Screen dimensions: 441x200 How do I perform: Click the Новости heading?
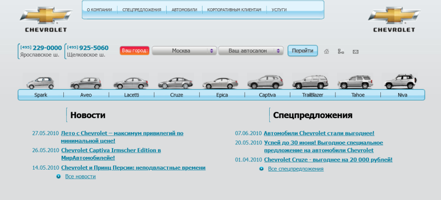88,115
